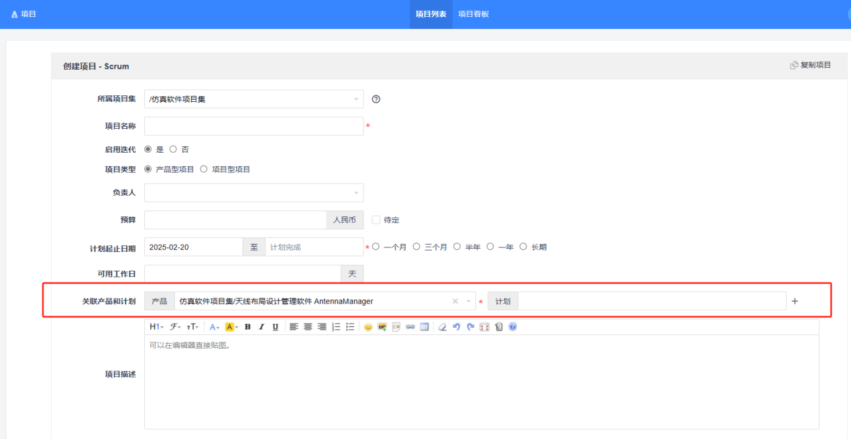This screenshot has width=851, height=439.
Task: Select the 三个月 duration option
Action: click(x=416, y=247)
